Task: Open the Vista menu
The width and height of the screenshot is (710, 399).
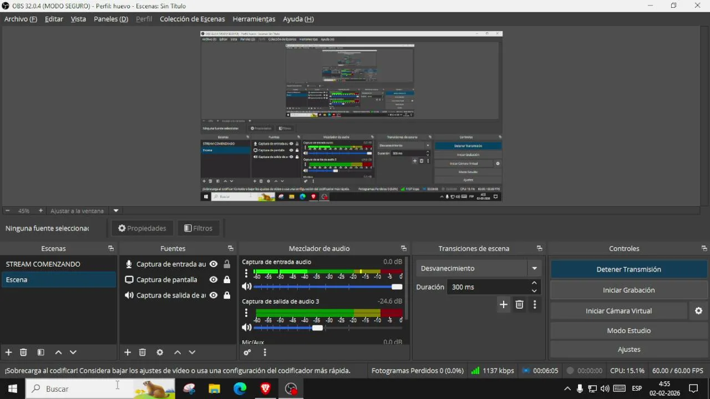Action: (78, 19)
